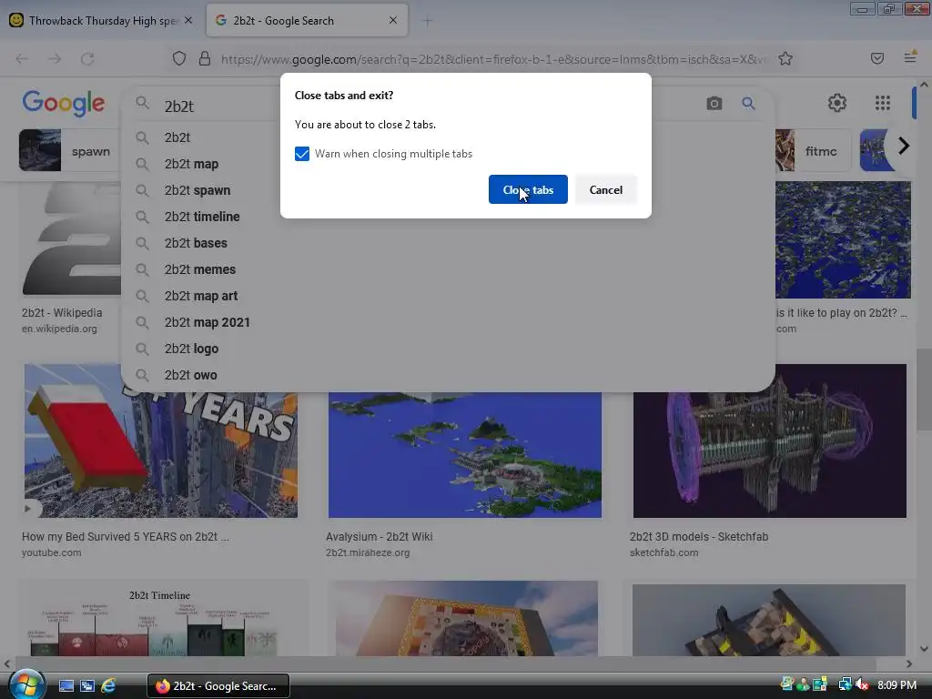
Task: Open 2b2t - Wikipedia result link
Action: 62,313
